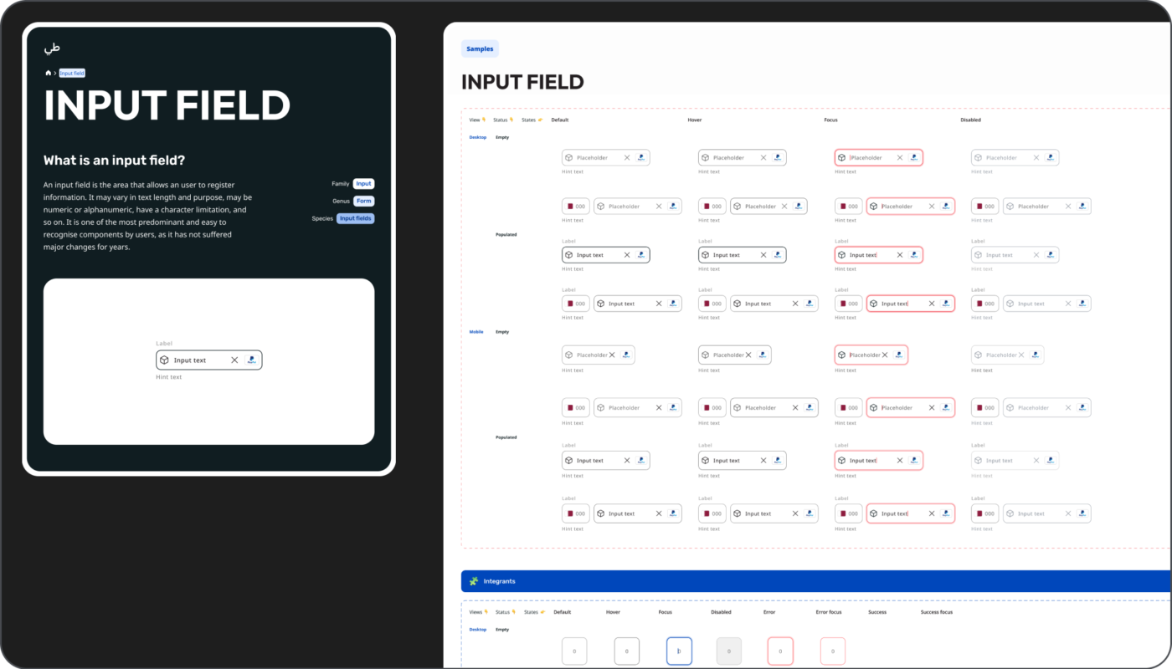Clear text with the X in the preview input

234,360
